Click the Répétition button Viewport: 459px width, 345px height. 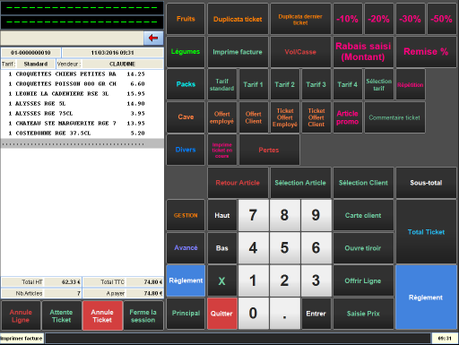click(x=411, y=84)
